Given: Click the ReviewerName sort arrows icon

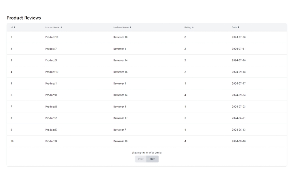Looking at the screenshot, I should point(130,27).
